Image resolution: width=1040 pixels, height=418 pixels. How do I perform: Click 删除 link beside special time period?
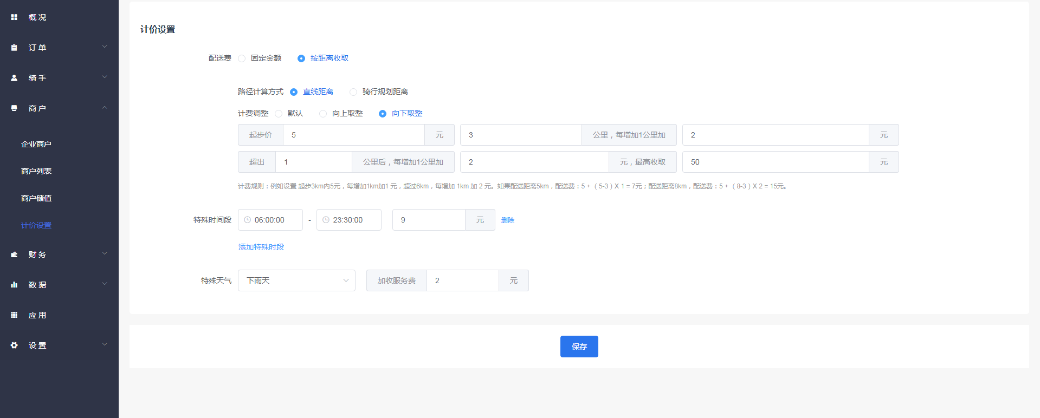click(x=508, y=220)
